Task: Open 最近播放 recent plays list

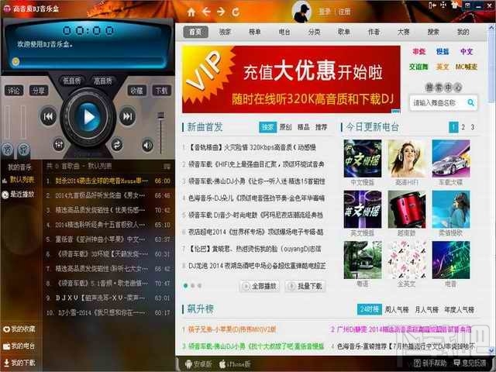Action: (19, 195)
